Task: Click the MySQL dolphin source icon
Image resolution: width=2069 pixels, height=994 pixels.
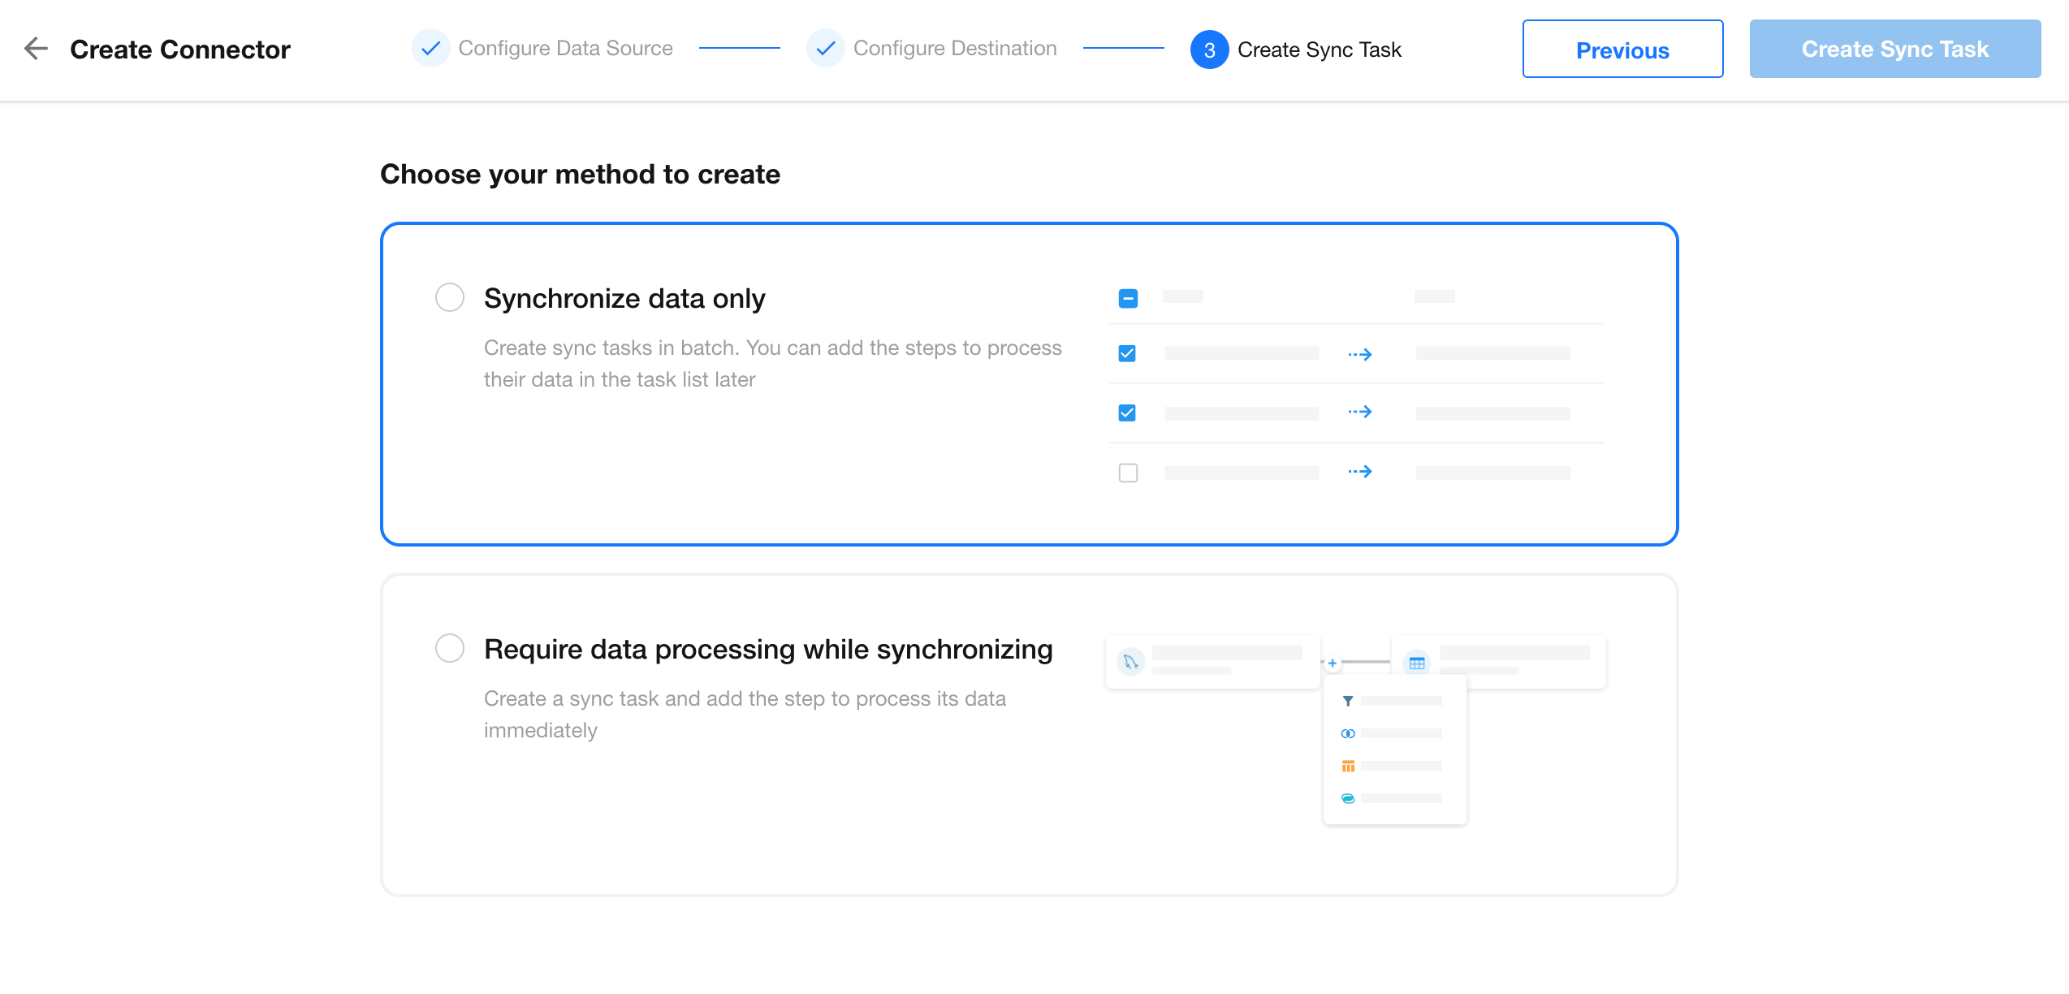Action: (x=1130, y=662)
